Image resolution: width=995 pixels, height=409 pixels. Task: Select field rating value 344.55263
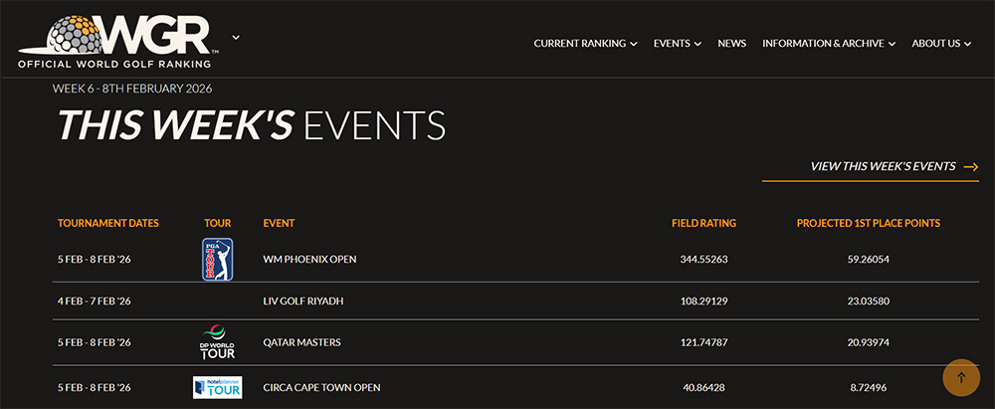(x=703, y=259)
